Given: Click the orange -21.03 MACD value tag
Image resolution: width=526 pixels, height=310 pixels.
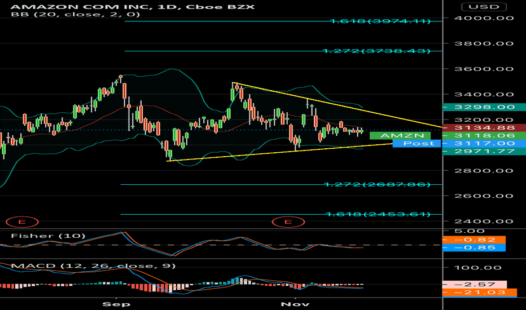Looking at the screenshot, I should 480,293.
